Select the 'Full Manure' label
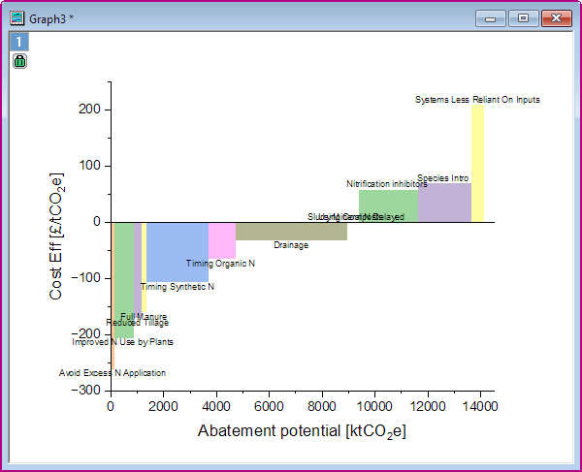582x472 pixels. 144,317
